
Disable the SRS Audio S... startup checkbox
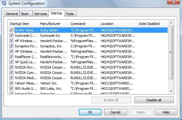[x=11, y=89]
